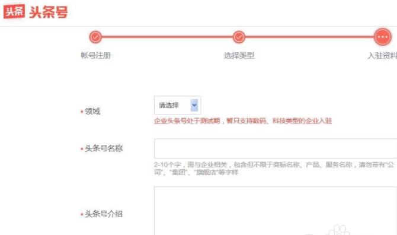Click the 帐号注册 step label
Screen dimensions: 397x235
96,55
